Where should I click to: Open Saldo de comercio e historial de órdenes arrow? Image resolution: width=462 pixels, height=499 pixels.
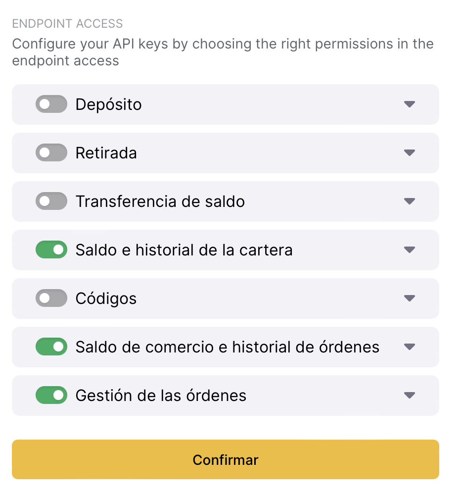[x=409, y=347]
